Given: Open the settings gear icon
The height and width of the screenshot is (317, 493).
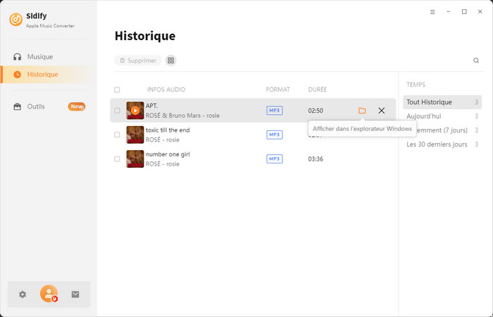Looking at the screenshot, I should tap(23, 294).
